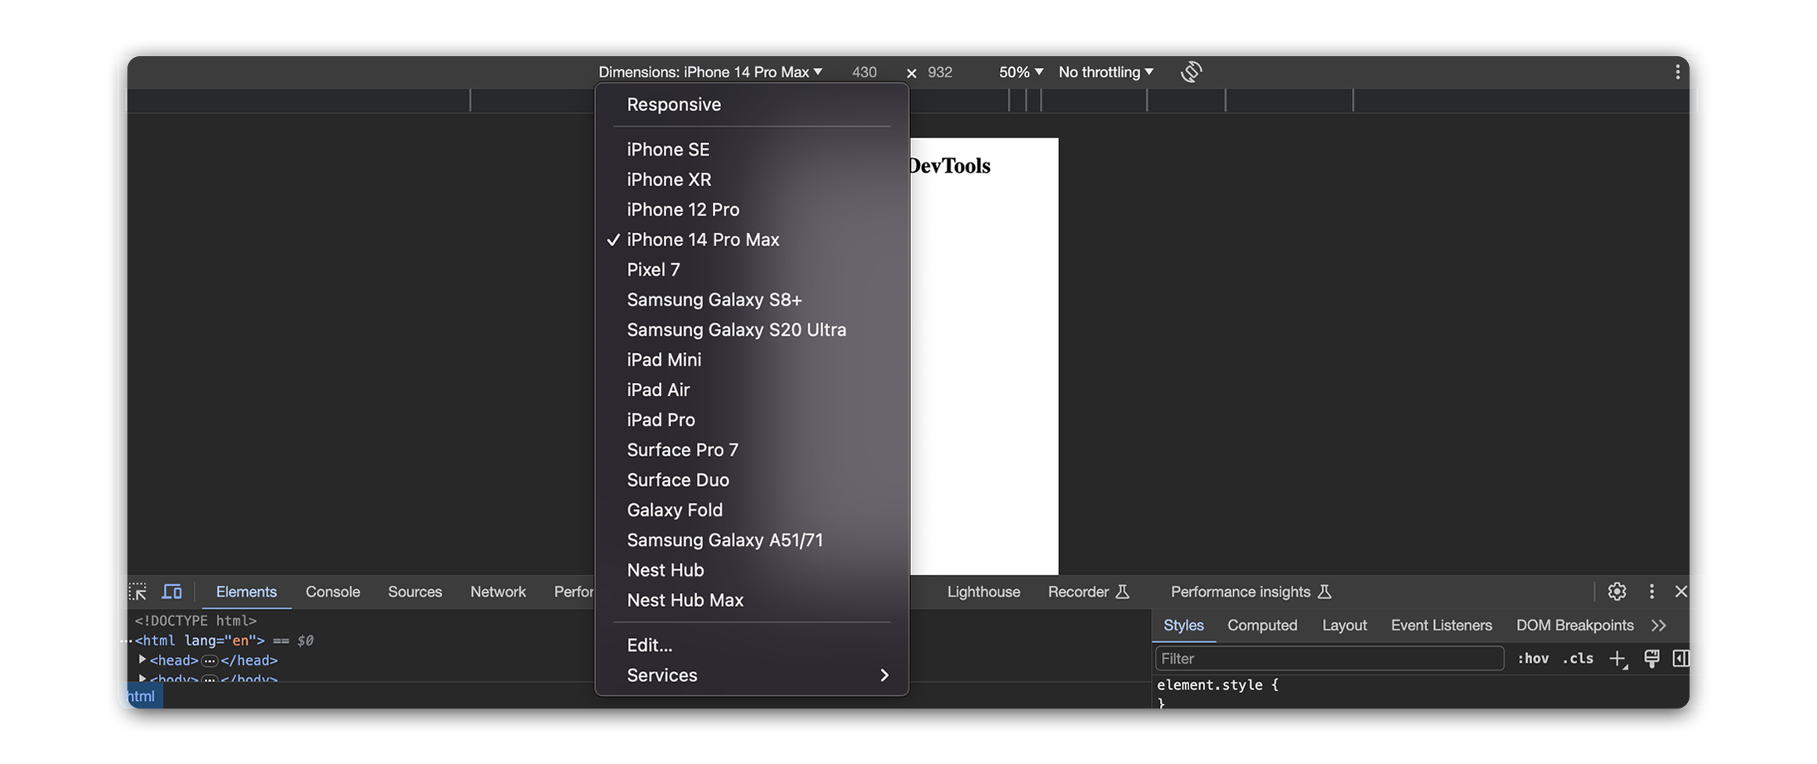Click the rotate device orientation icon
This screenshot has width=1817, height=764.
click(1191, 72)
